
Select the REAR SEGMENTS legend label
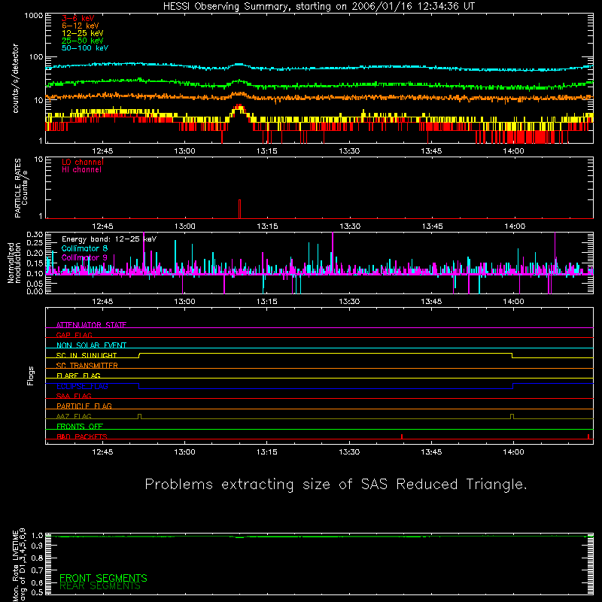tap(100, 586)
